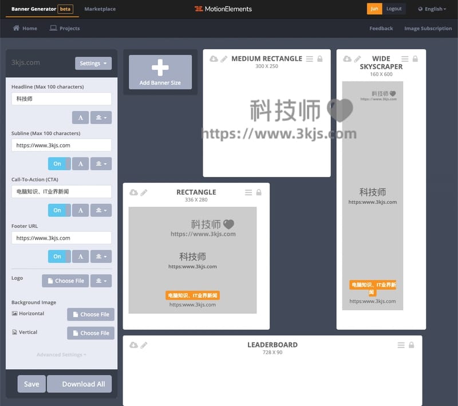Focus the Call-To-Action input field
Screen dimensions: 458x406
[62, 192]
